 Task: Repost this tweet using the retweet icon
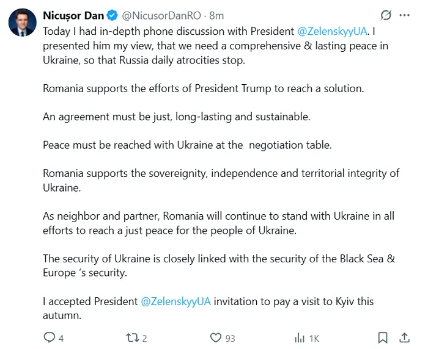coord(131,337)
